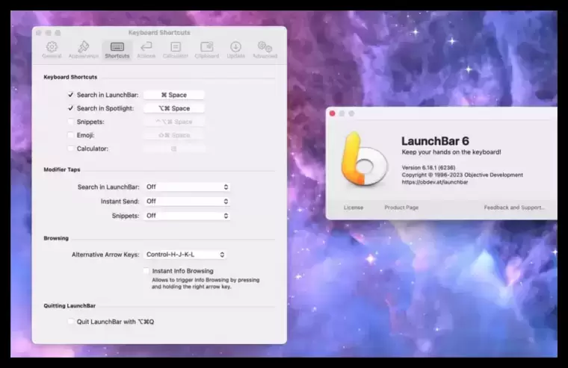Click the ⌘ Space shortcut recorder field
This screenshot has height=368, width=568.
[174, 95]
